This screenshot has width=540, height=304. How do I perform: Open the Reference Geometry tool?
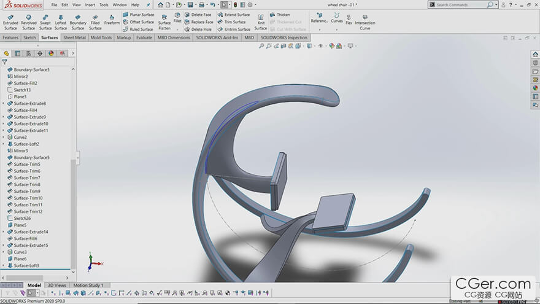319,18
